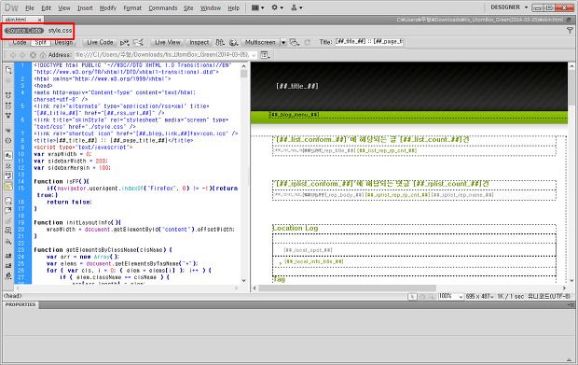
Task: Click the Stop icon beside Address
Action: tap(33, 55)
